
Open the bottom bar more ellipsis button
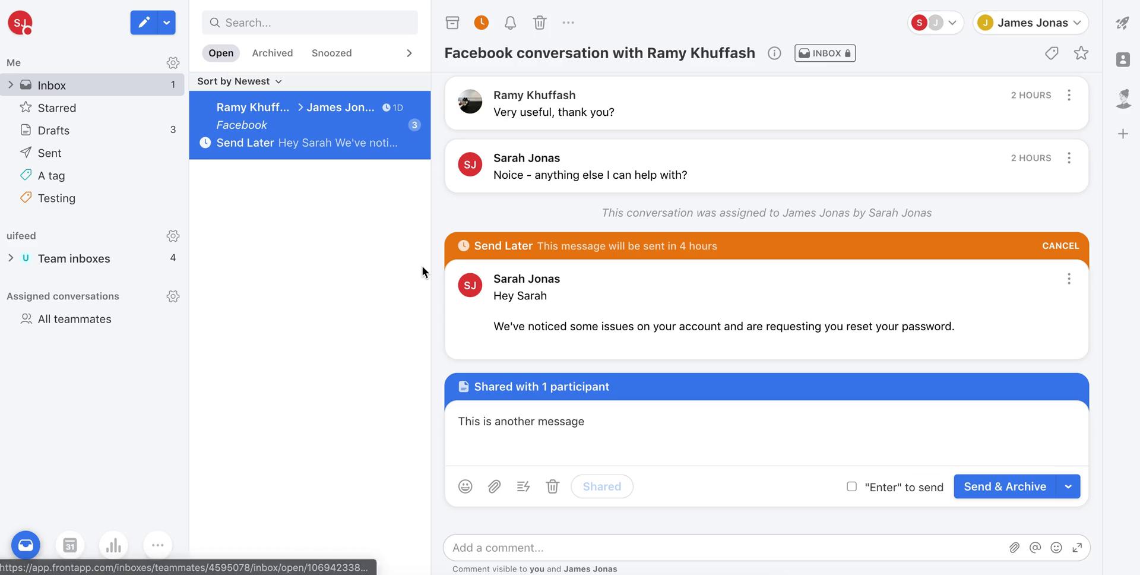tap(157, 545)
